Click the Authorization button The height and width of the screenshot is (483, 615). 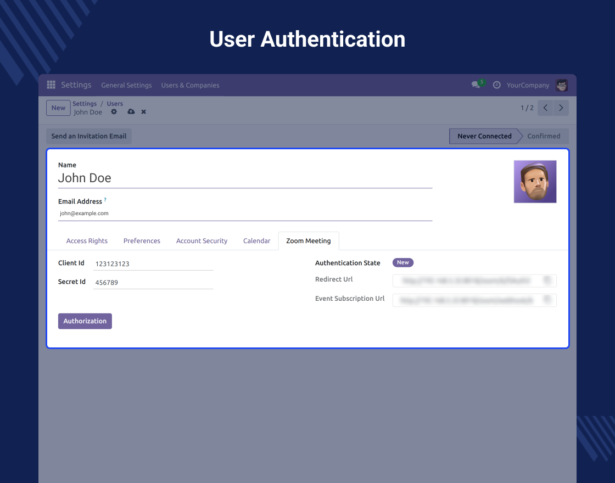point(85,321)
